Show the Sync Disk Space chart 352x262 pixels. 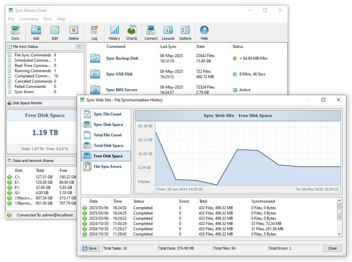tap(106, 124)
